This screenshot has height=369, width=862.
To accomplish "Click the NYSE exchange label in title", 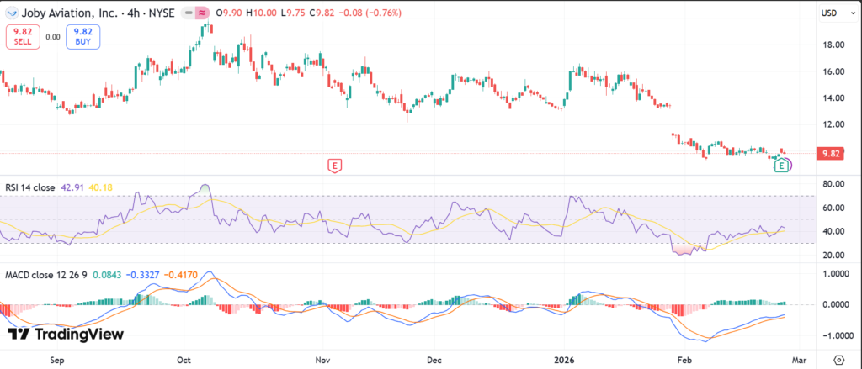I will click(158, 13).
